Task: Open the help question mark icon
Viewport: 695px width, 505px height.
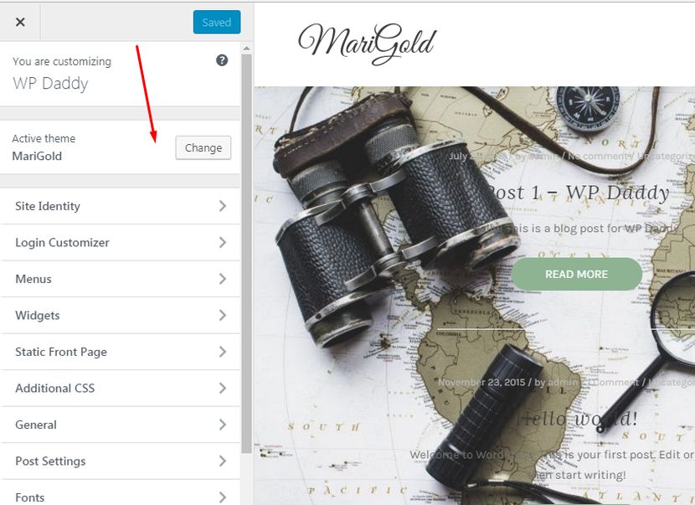Action: [222, 60]
